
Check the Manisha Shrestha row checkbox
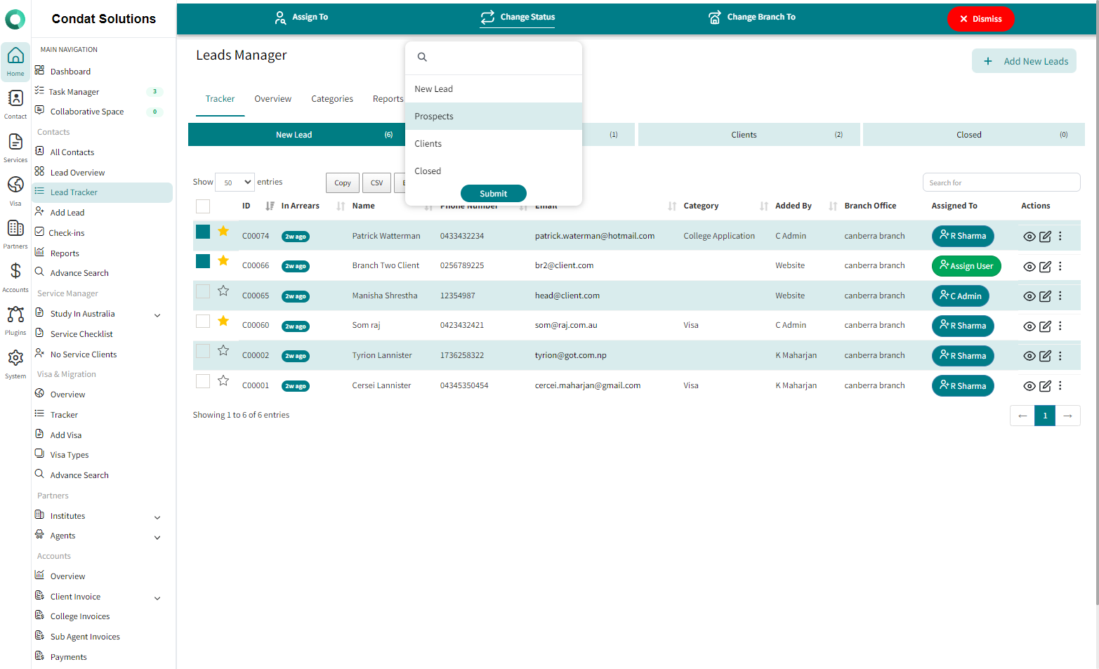(x=203, y=291)
